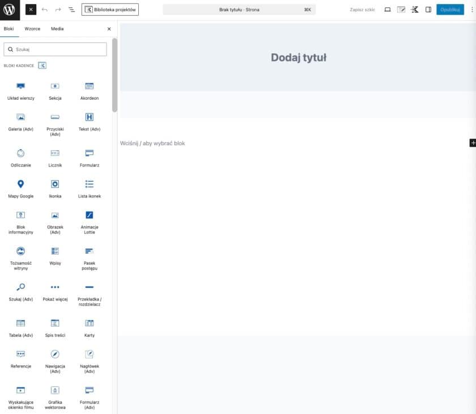Insert the Pasek postępu block

coord(89,255)
